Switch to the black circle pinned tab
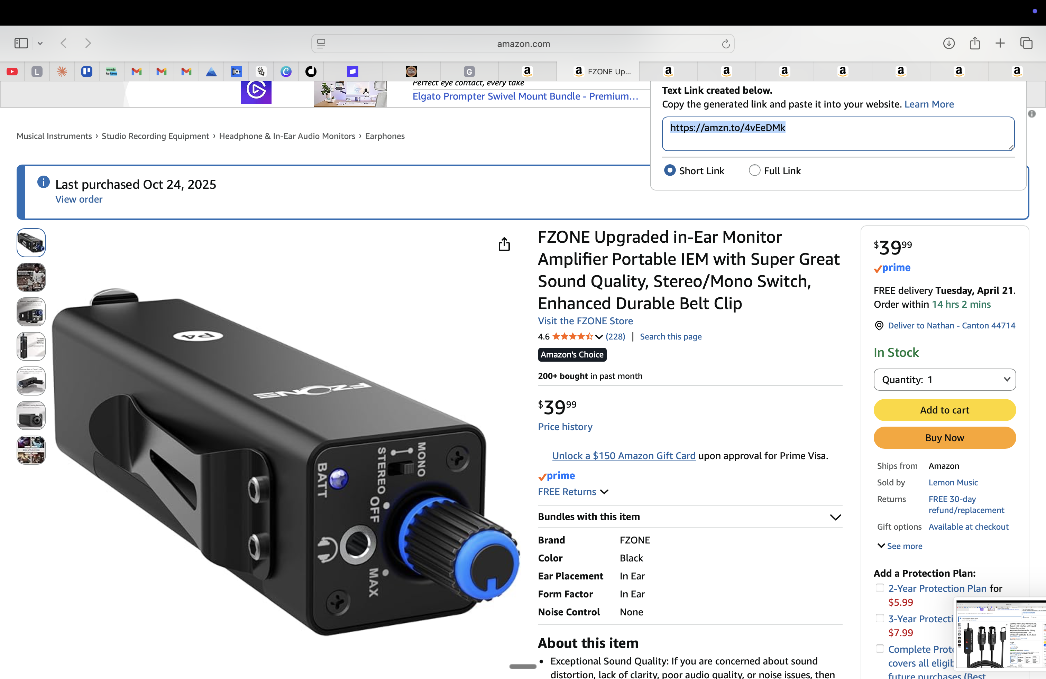Screen dimensions: 1046x679 click(311, 72)
